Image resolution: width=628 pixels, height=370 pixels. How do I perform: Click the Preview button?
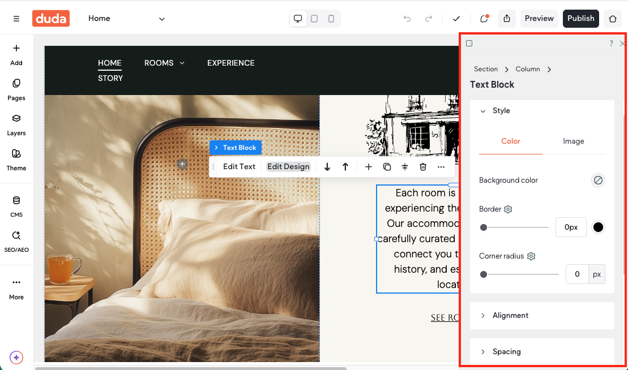(539, 19)
